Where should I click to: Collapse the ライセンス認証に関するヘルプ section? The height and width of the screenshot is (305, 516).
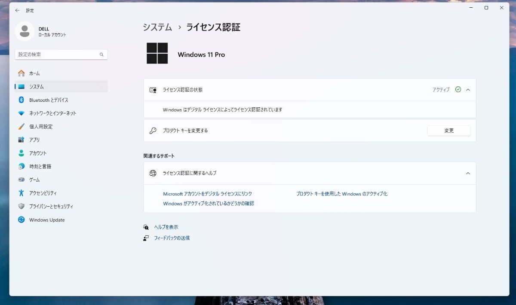468,173
